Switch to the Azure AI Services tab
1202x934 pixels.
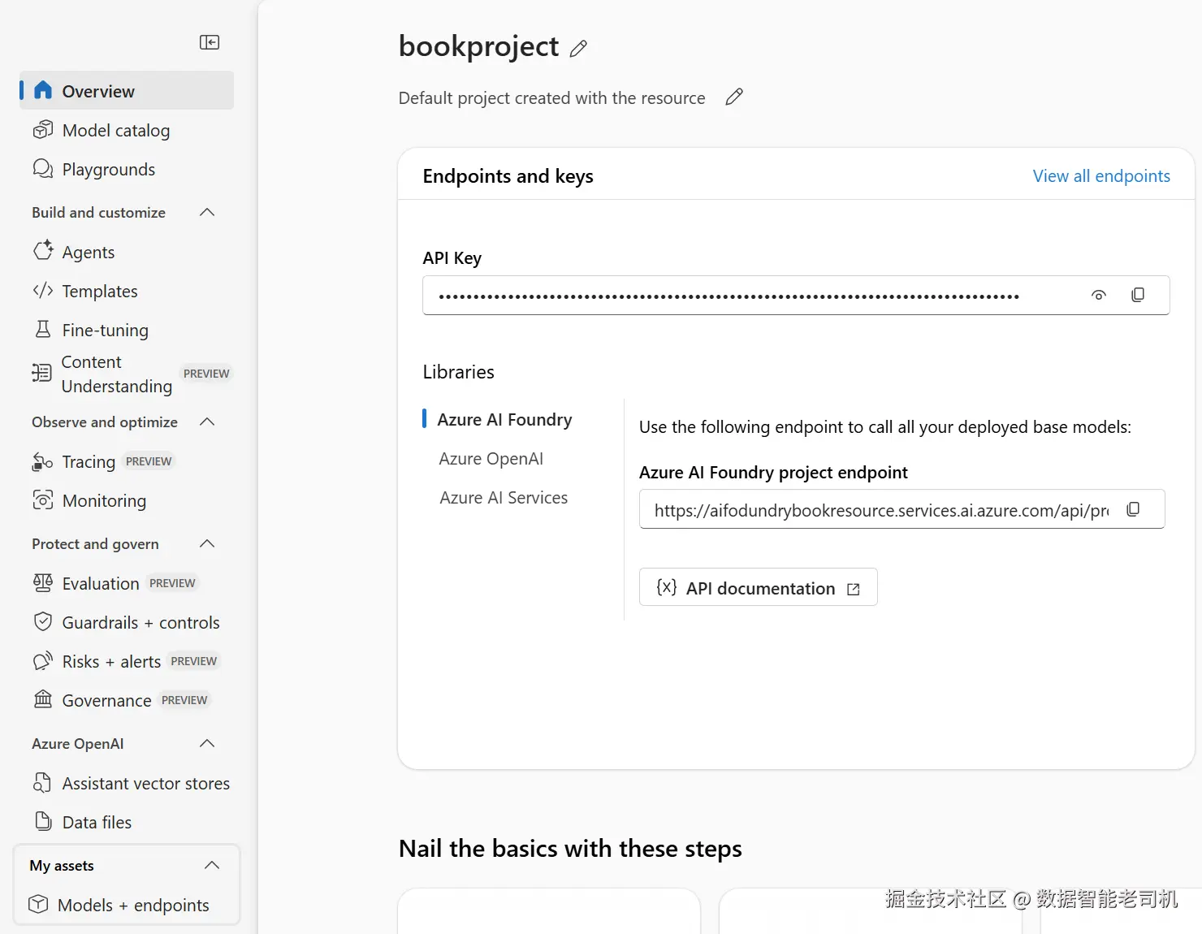(x=504, y=497)
